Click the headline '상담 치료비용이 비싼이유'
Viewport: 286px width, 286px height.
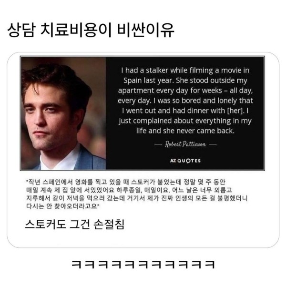click(x=91, y=30)
